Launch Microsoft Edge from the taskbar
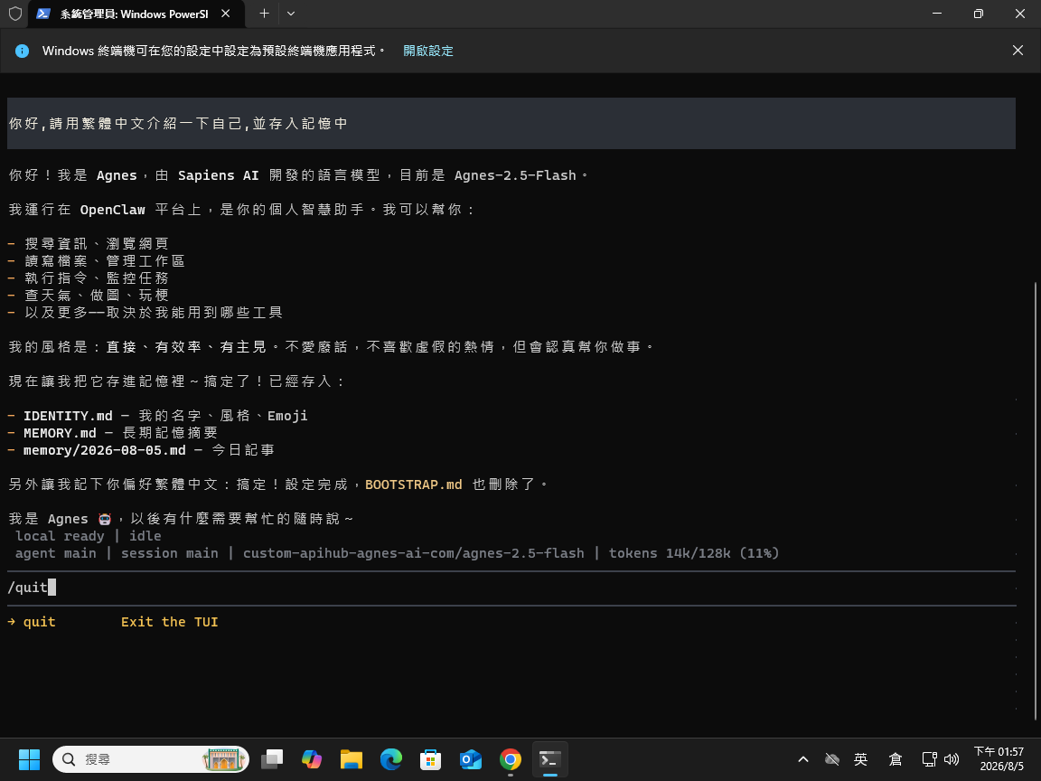The image size is (1041, 781). coord(391,759)
